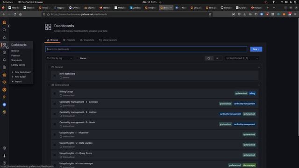Tick Cardinality management - 1 - overview checkbox

55,104
